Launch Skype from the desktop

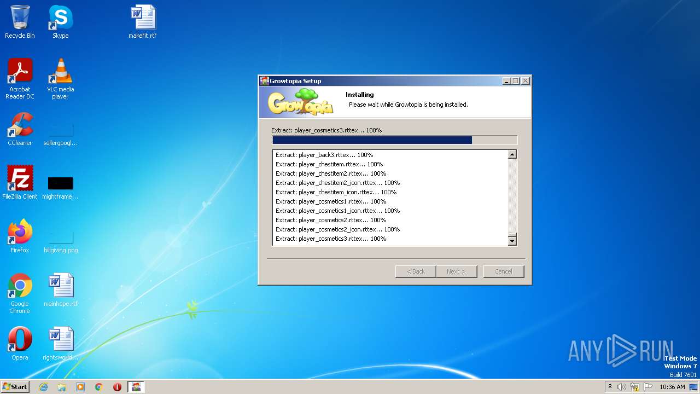coord(60,22)
